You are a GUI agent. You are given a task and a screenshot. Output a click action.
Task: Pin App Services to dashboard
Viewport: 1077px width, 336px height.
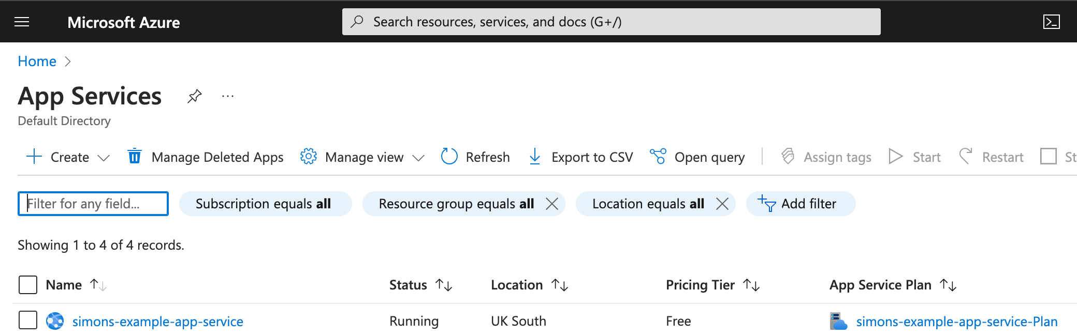(194, 96)
